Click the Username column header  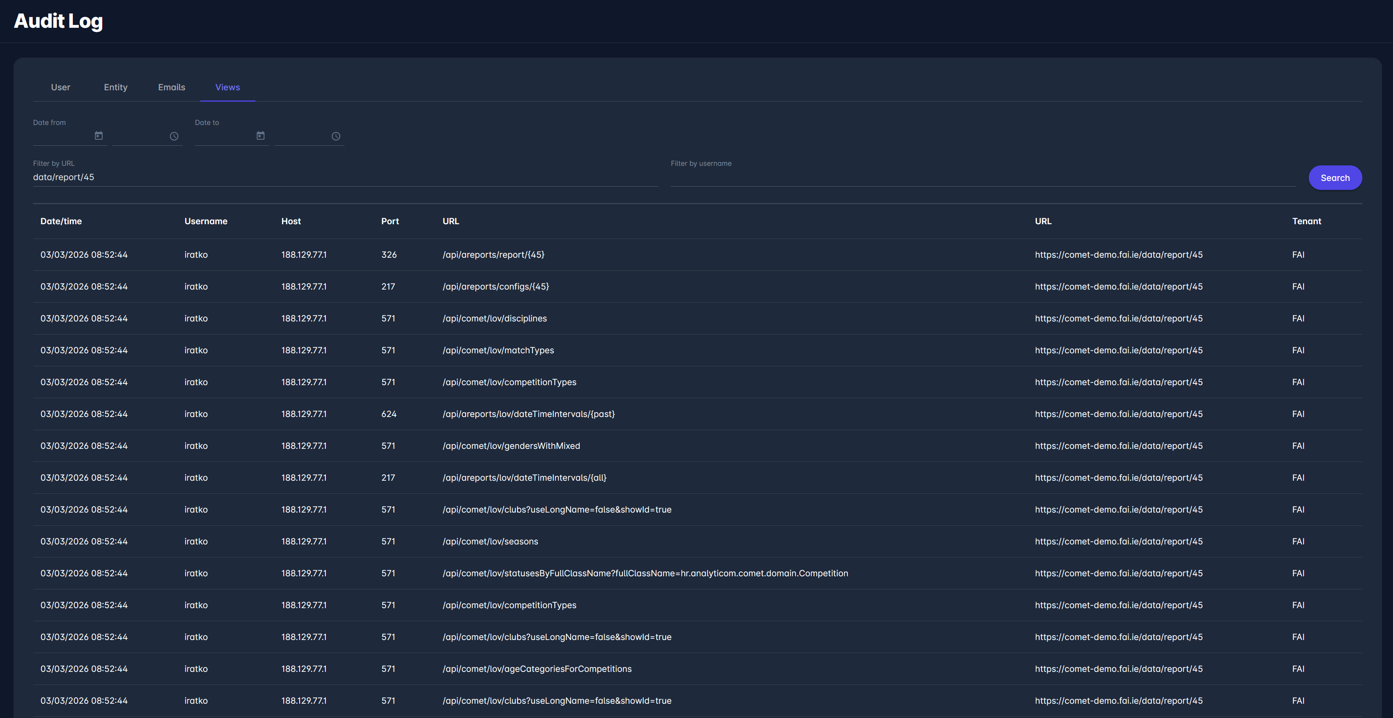(x=206, y=221)
